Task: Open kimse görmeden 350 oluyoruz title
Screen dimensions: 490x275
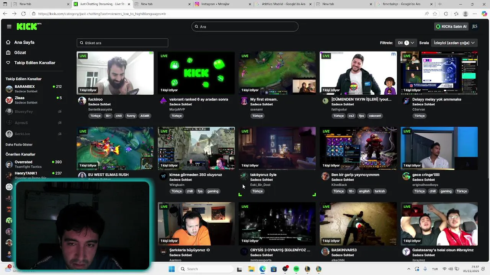Action: click(196, 175)
